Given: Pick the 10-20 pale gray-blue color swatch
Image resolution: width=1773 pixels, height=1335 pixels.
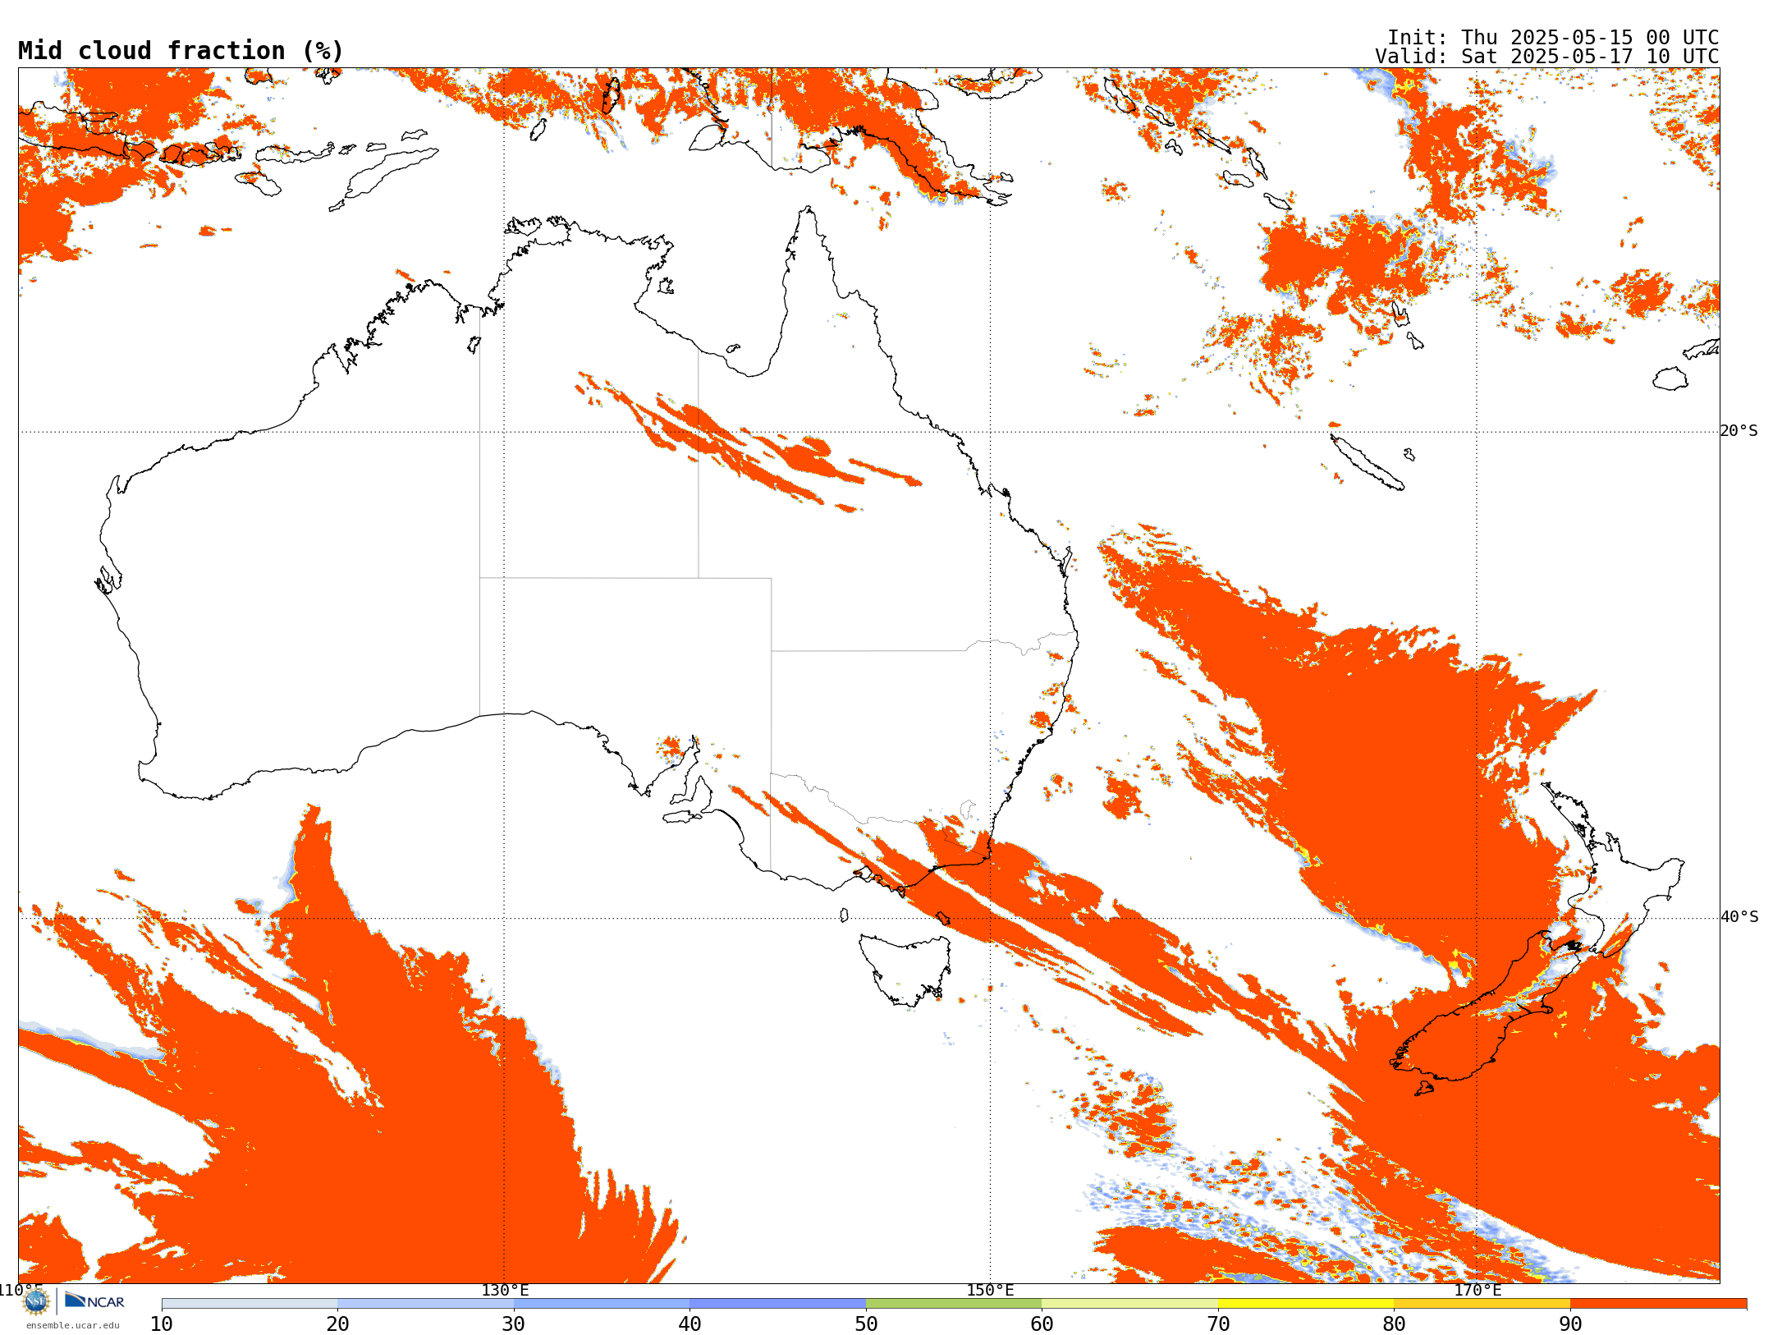Looking at the screenshot, I should (x=250, y=1304).
